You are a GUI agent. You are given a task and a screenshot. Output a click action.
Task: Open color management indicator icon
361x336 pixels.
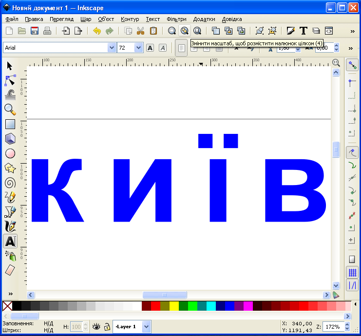tap(336, 295)
